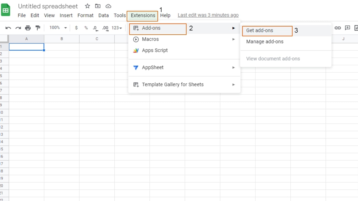Viewport: 358px width, 201px height.
Task: Select column J header
Action: 343,39
